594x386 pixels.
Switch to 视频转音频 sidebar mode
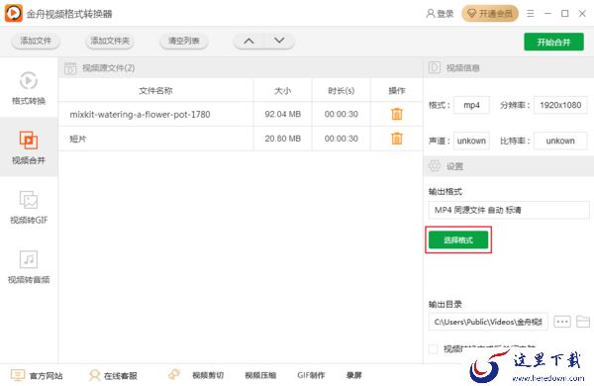pyautogui.click(x=29, y=266)
